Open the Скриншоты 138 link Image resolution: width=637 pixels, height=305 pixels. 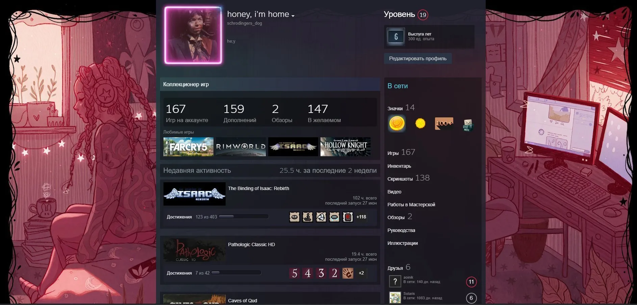pyautogui.click(x=408, y=178)
